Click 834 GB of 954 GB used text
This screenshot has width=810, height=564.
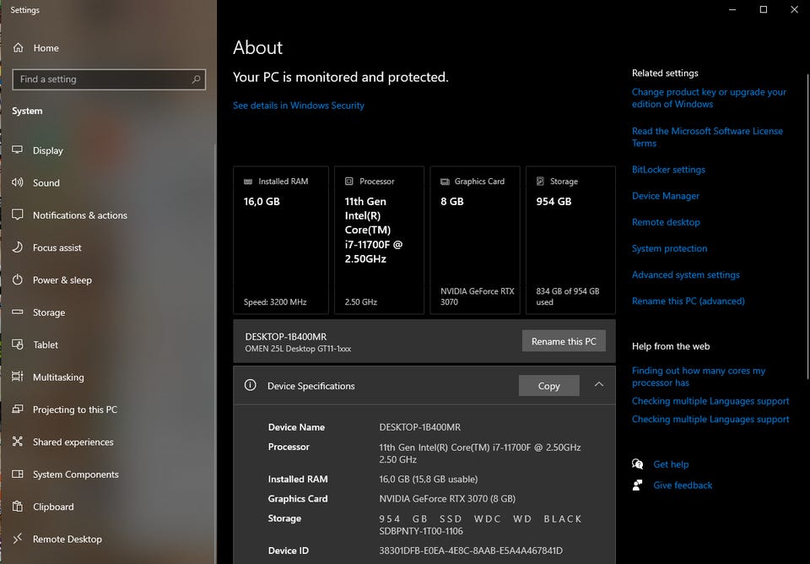click(x=568, y=296)
